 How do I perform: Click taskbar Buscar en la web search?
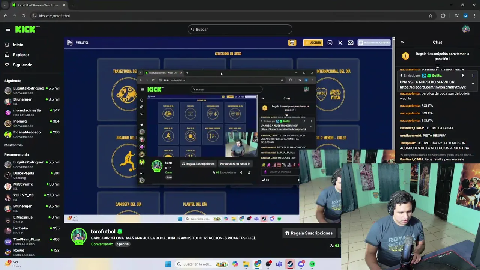click(x=202, y=264)
